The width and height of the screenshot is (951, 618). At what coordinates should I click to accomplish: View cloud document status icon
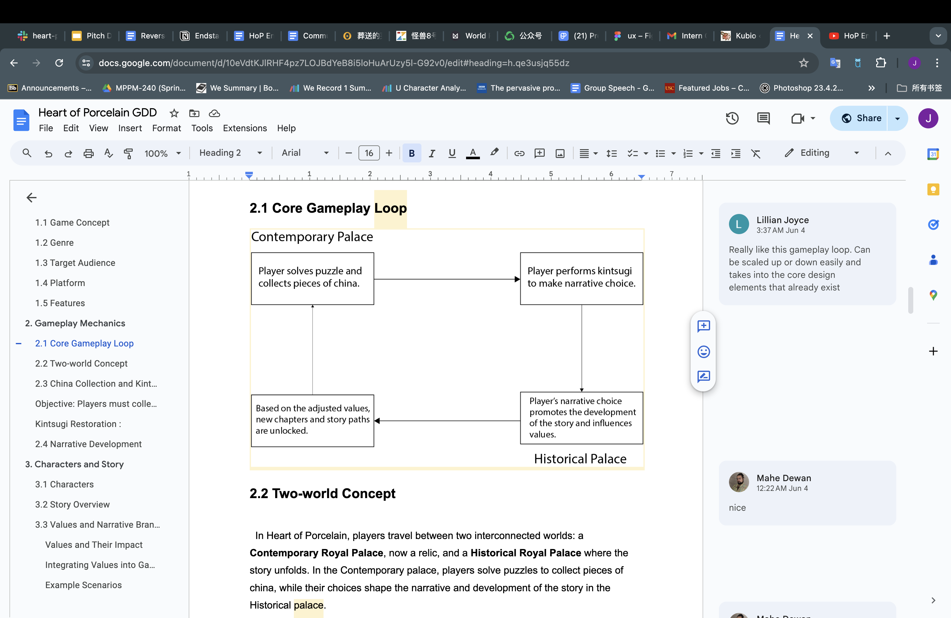pyautogui.click(x=214, y=113)
